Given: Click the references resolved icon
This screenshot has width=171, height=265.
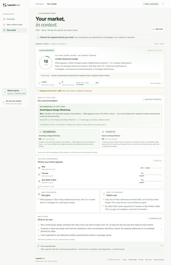Looking at the screenshot, I should click(x=60, y=83).
